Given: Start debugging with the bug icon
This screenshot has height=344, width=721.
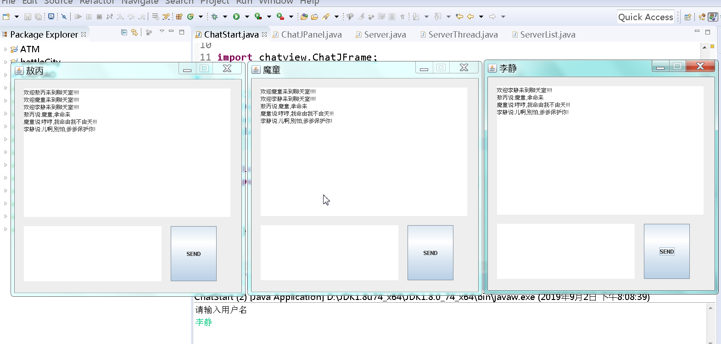Looking at the screenshot, I should pos(214,17).
